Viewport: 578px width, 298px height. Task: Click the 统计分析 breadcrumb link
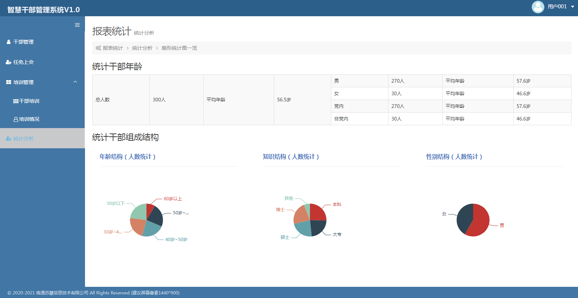[x=142, y=48]
